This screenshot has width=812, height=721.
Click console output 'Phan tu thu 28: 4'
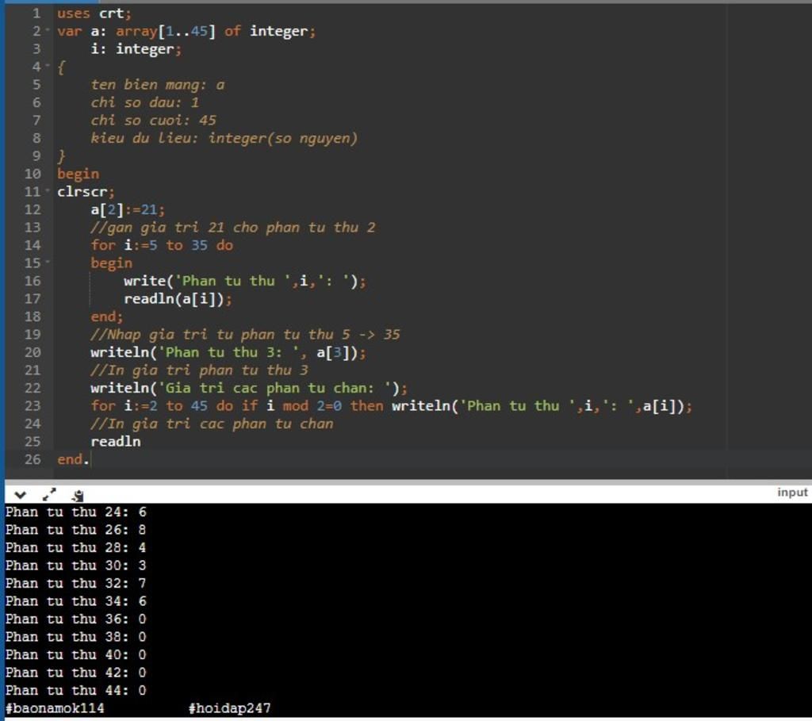point(76,548)
